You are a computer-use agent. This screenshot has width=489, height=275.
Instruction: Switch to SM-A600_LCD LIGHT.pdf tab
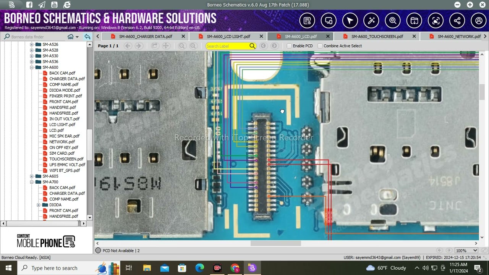(228, 37)
